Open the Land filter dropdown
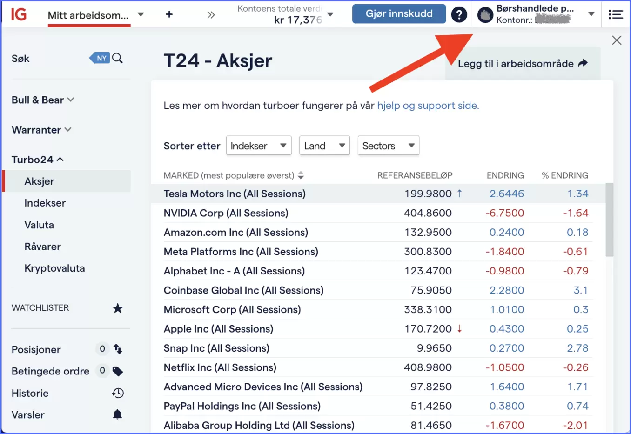The height and width of the screenshot is (434, 631). (x=324, y=146)
